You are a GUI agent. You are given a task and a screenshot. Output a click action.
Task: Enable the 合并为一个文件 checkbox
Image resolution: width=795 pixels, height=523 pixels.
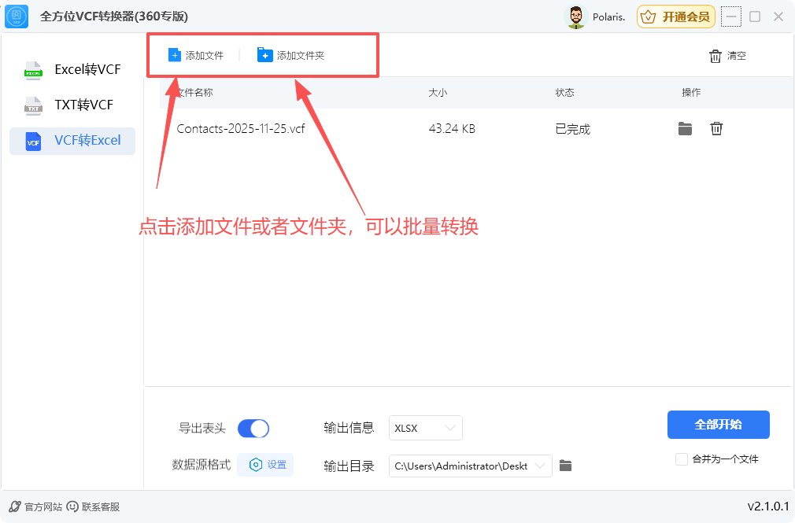tap(681, 459)
